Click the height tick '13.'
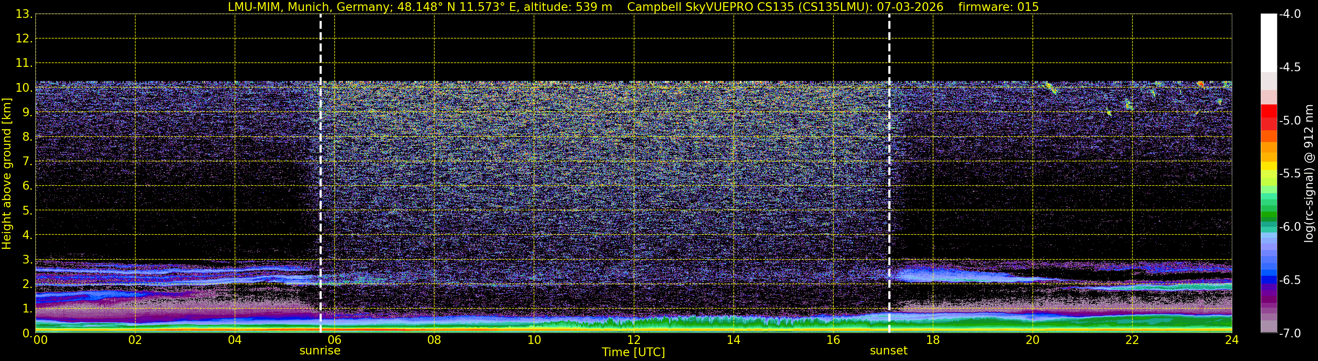 pyautogui.click(x=24, y=14)
